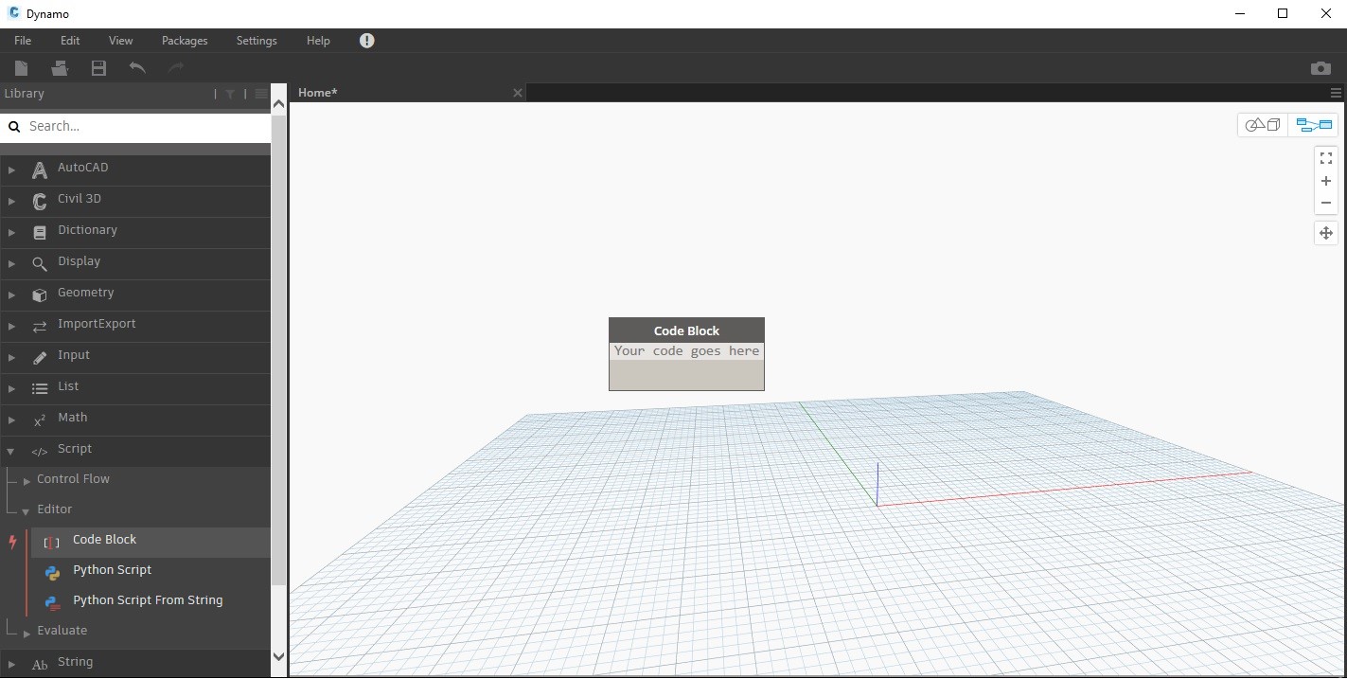Click the Input pencil icon
Image resolution: width=1347 pixels, height=679 pixels.
pos(40,358)
